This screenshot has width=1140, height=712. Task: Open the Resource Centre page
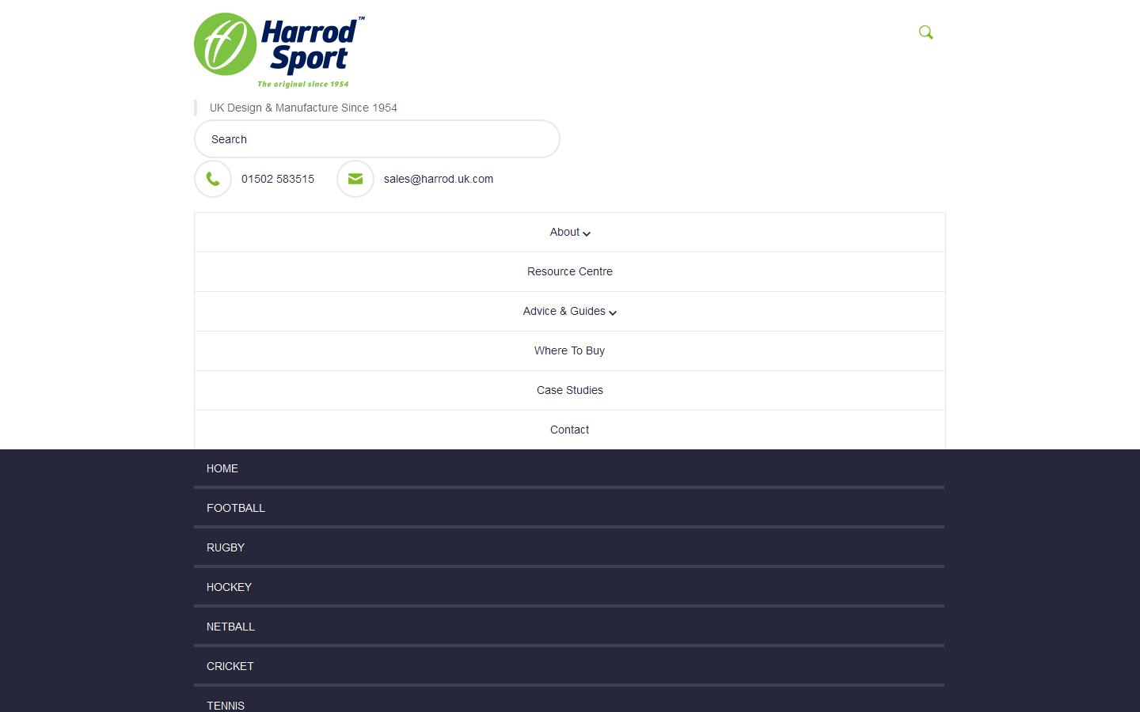570,271
